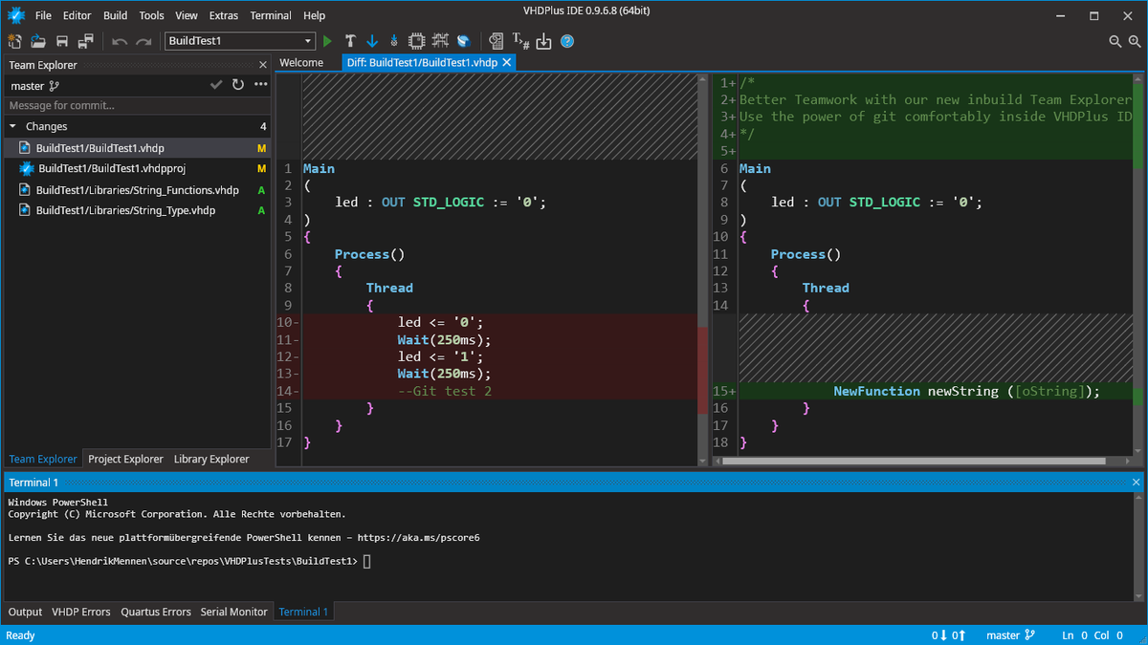1148x645 pixels.
Task: Click the hammer Compile icon
Action: 350,41
